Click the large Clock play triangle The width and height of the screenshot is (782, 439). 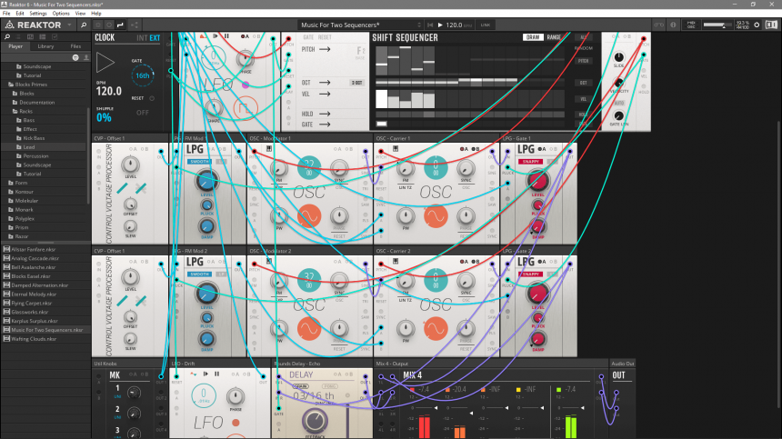[x=105, y=63]
